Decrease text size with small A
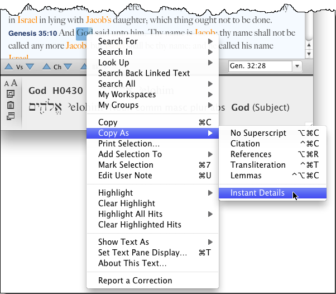The width and height of the screenshot is (336, 294). click(7, 84)
